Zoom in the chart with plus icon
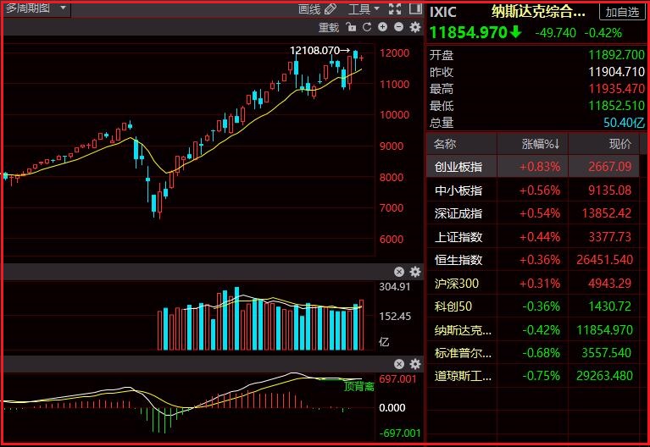This screenshot has height=447, width=650. point(382,27)
